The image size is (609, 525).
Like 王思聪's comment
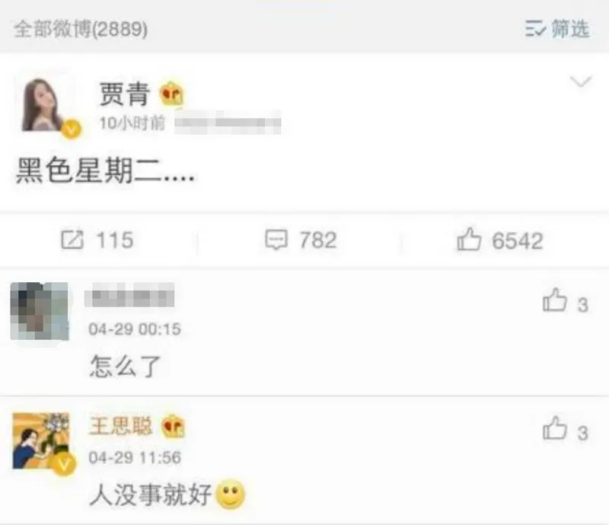[555, 428]
